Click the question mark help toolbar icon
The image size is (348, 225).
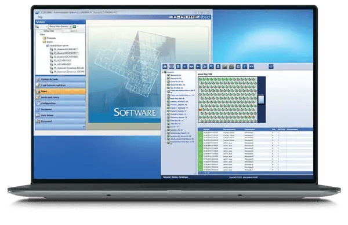click(x=245, y=67)
